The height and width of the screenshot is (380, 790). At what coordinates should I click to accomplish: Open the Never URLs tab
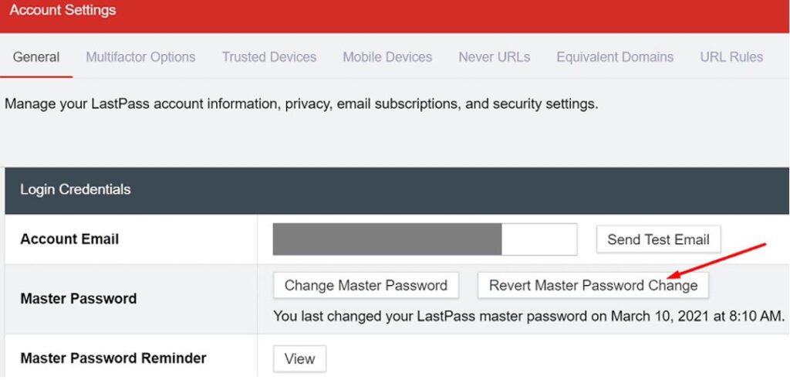point(495,57)
